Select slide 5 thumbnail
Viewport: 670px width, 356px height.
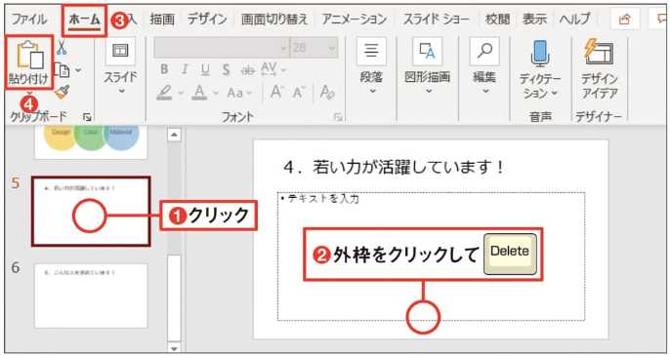91,212
